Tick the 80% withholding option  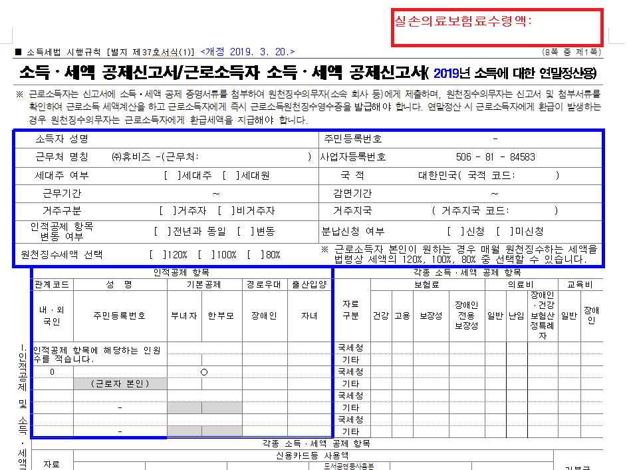(x=255, y=254)
